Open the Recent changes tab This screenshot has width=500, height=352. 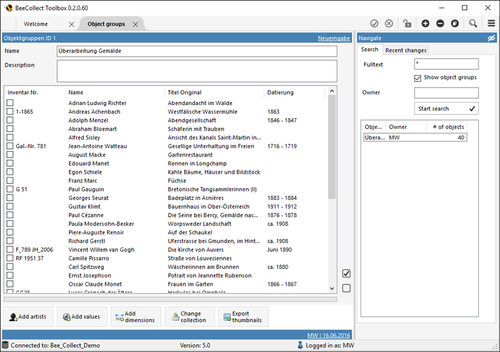(x=406, y=50)
